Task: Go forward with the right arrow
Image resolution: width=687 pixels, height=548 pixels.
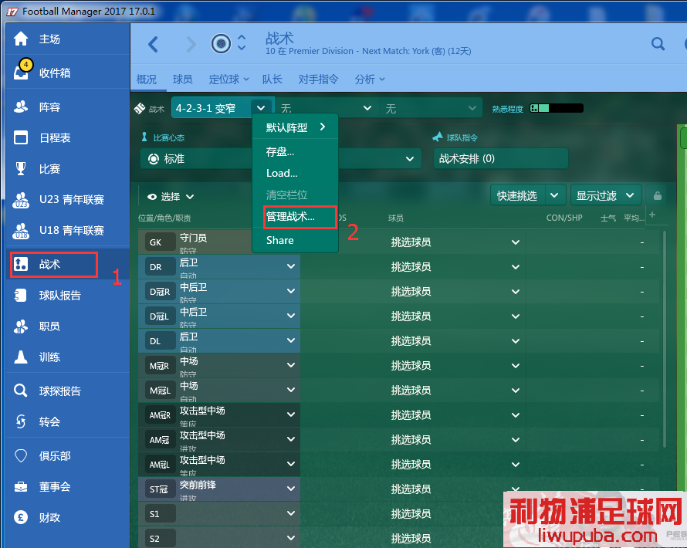Action: 191,44
